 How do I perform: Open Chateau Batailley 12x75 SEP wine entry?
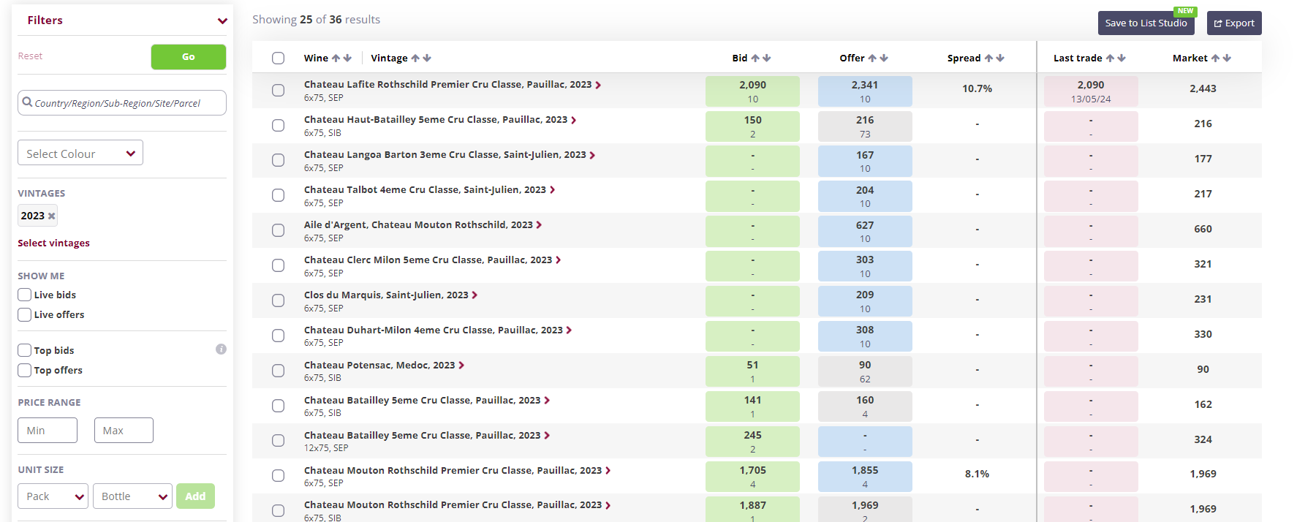(422, 436)
